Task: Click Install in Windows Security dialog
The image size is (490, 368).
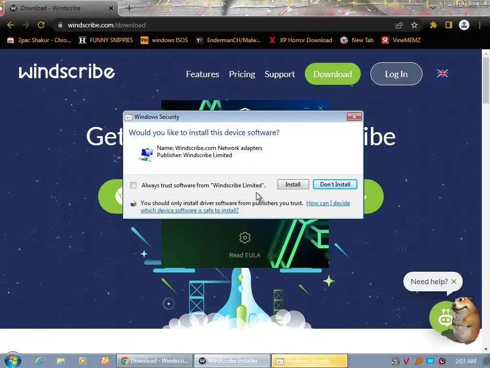Action: tap(293, 184)
